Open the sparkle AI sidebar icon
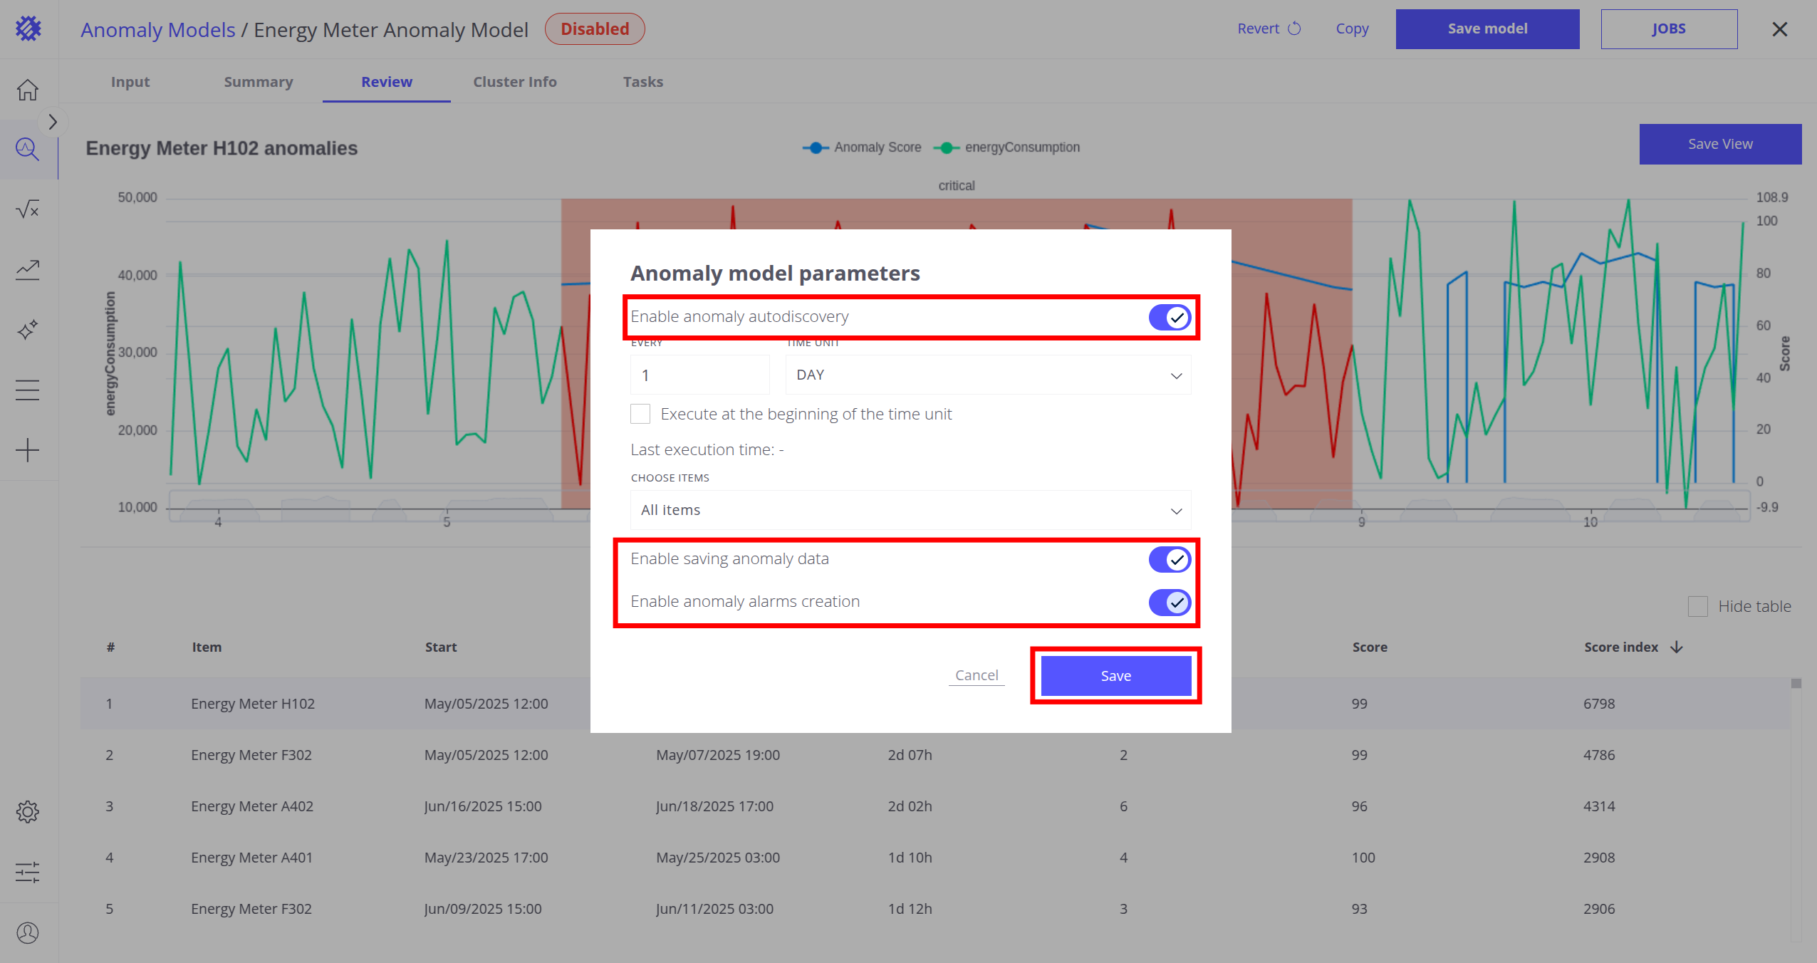1817x963 pixels. click(x=28, y=330)
